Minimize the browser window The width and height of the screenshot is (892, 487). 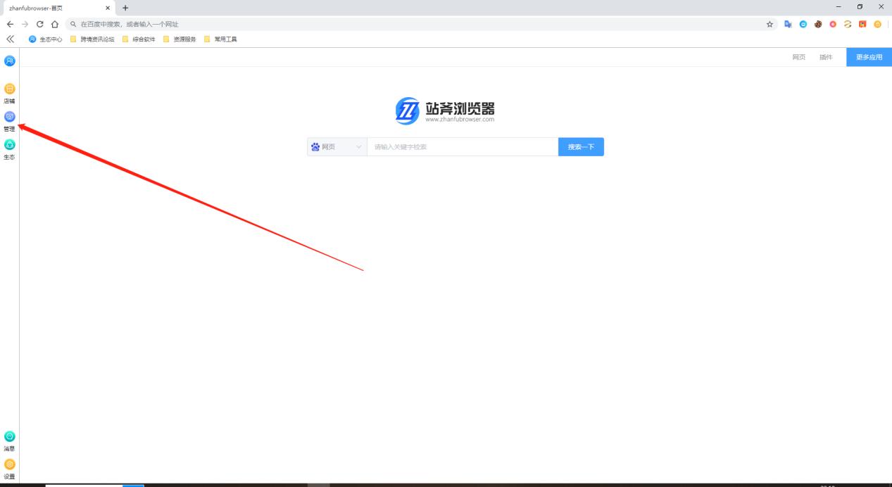coord(838,7)
